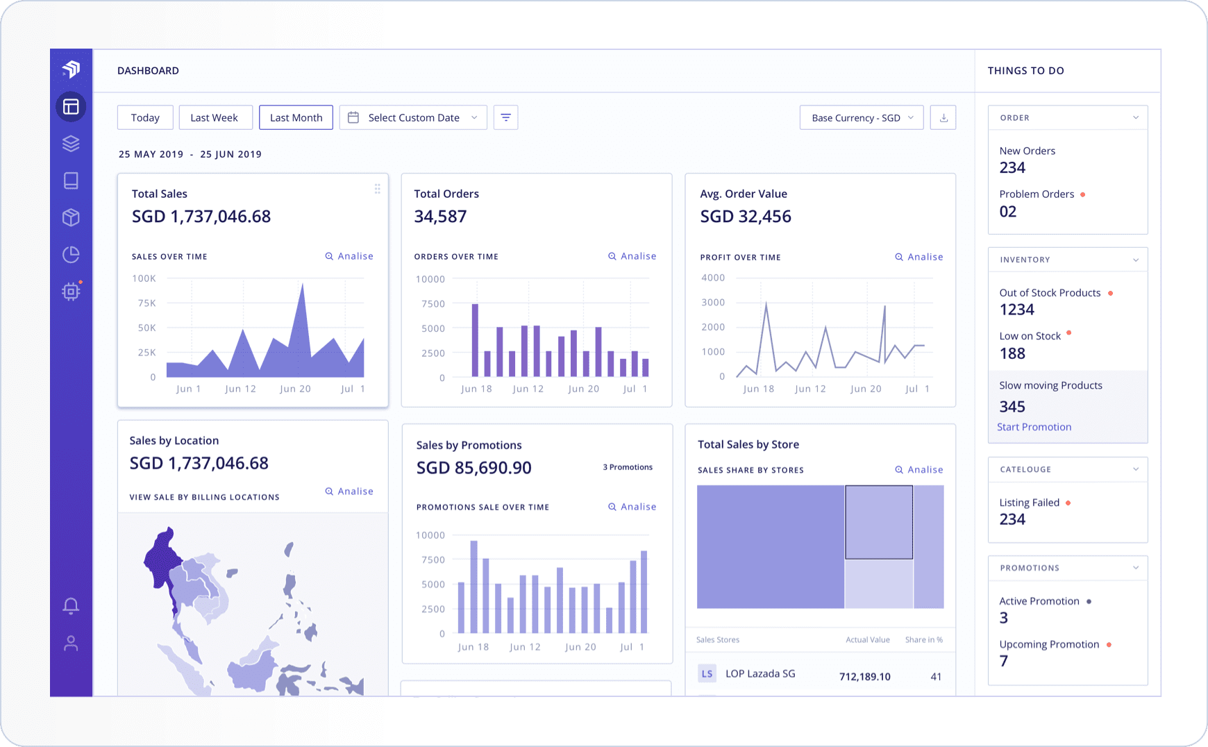This screenshot has height=747, width=1208.
Task: Open the book icon in sidebar
Action: click(71, 181)
